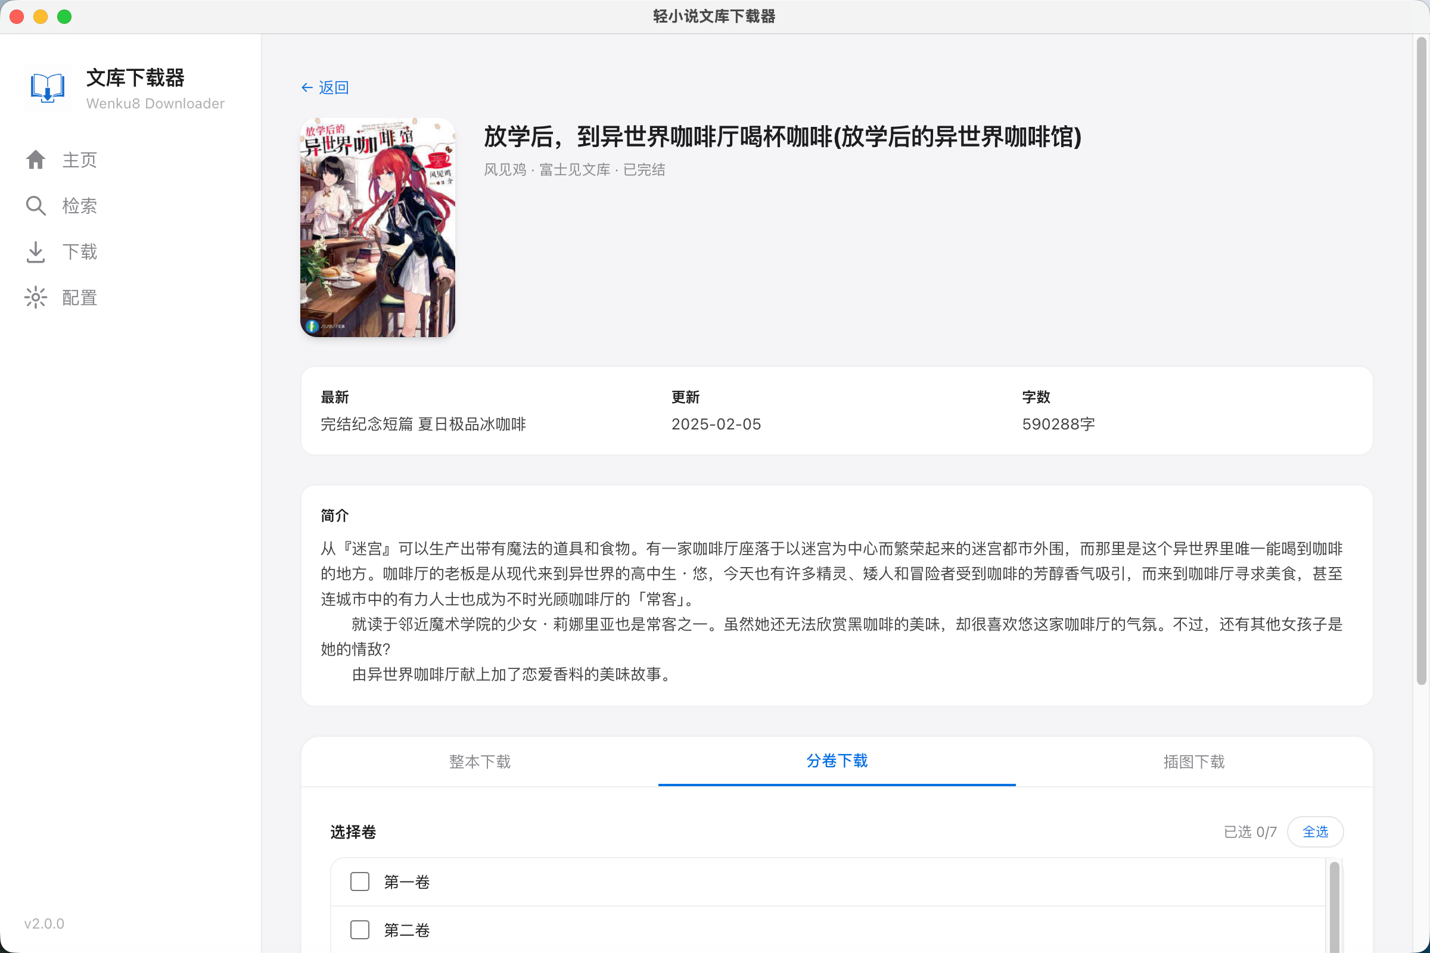Check the 第一卷 checkbox
This screenshot has width=1430, height=953.
pyautogui.click(x=360, y=882)
